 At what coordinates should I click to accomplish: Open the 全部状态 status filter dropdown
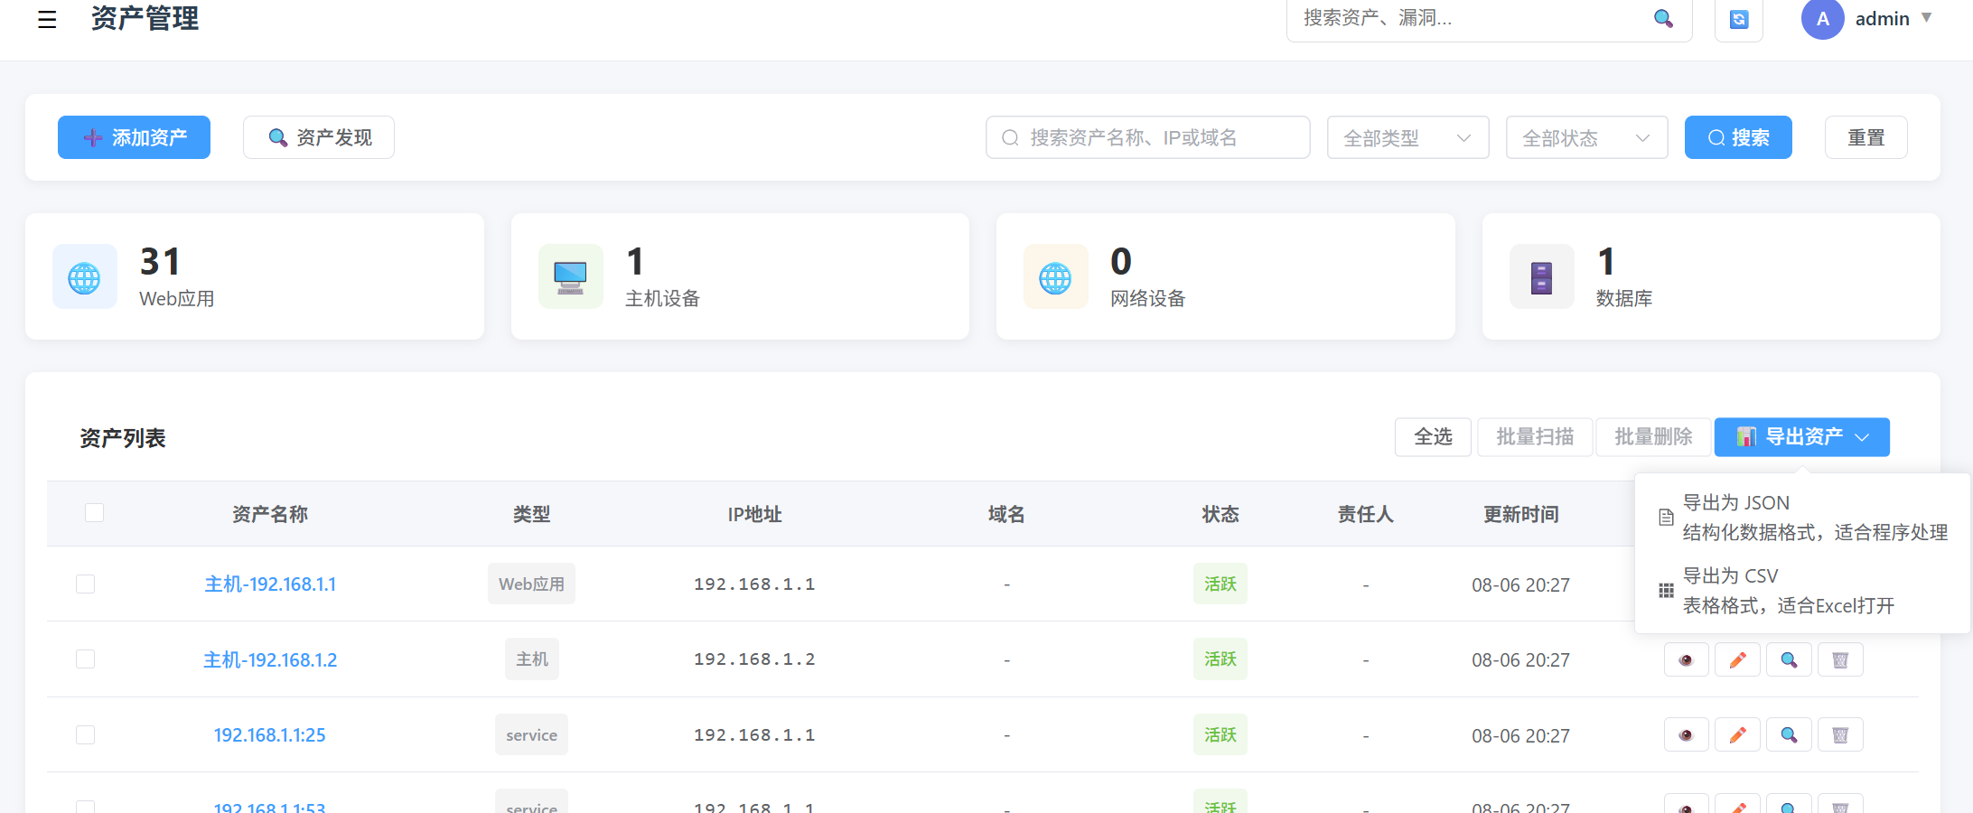tap(1586, 138)
